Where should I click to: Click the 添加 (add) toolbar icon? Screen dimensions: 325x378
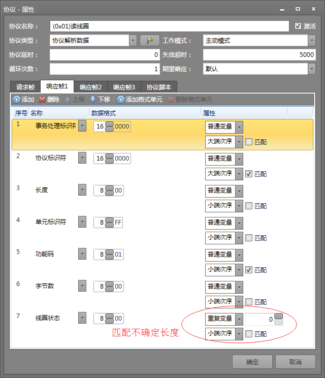tap(17, 100)
